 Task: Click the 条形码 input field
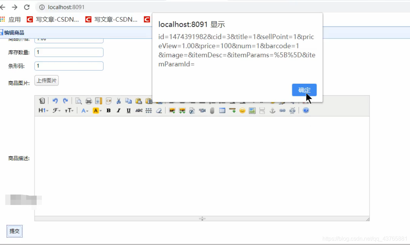[x=69, y=66]
